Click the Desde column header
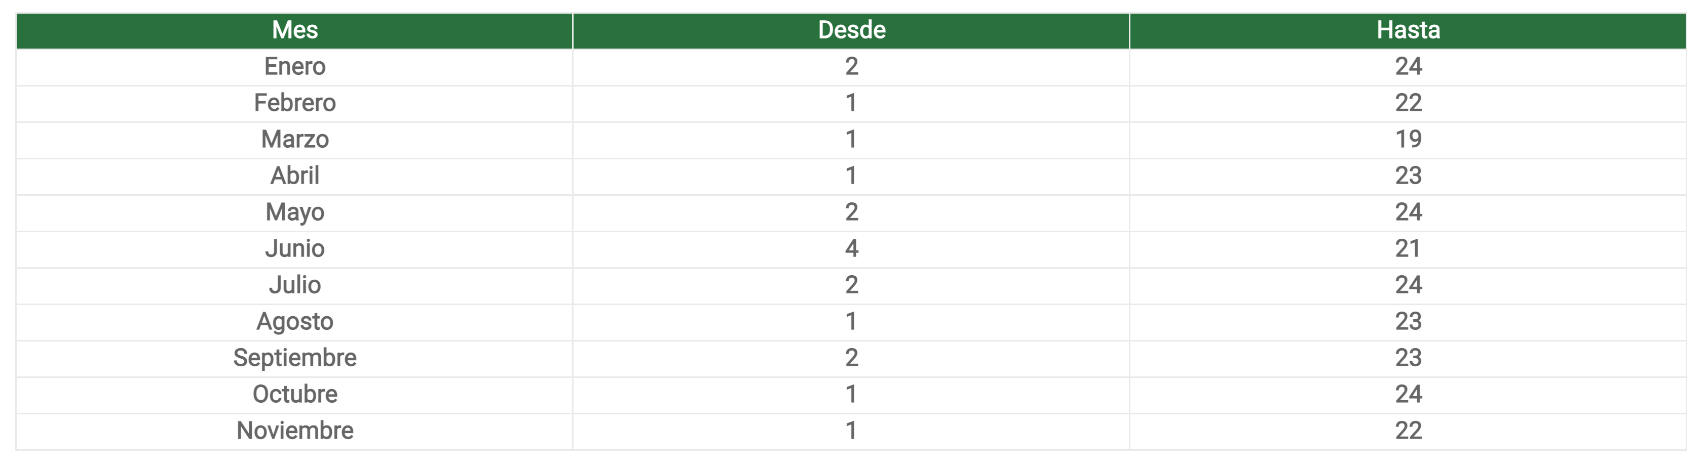The image size is (1706, 471). 851,30
